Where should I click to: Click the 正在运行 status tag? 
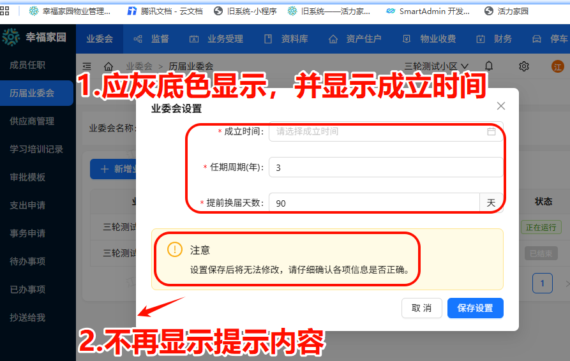(x=541, y=227)
